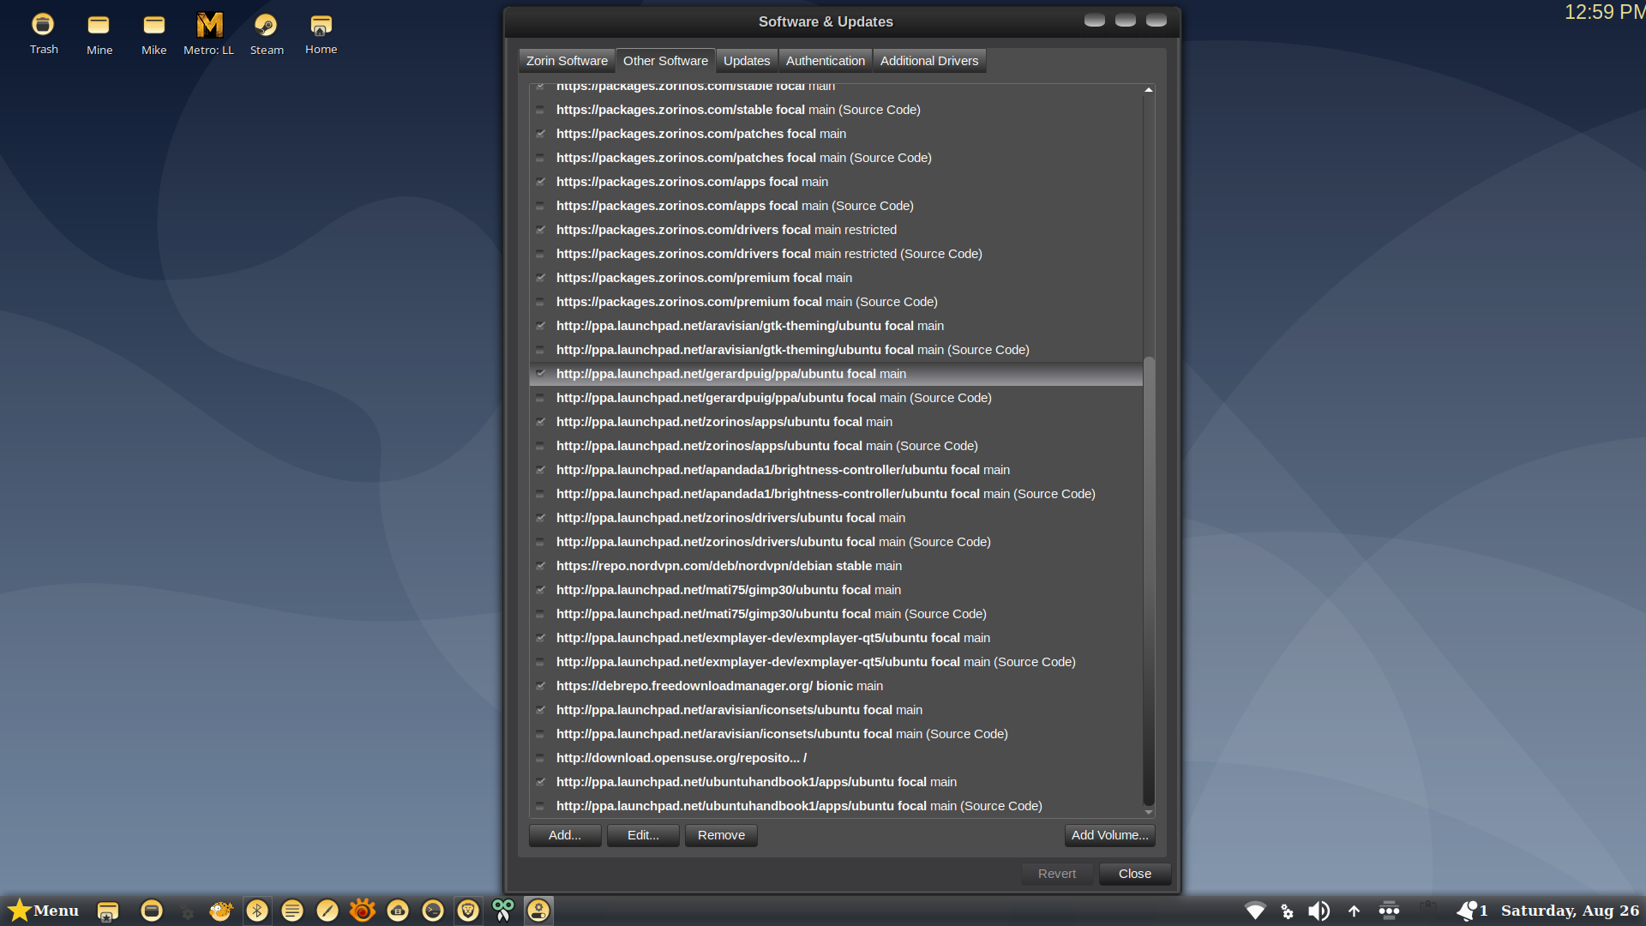This screenshot has height=926, width=1646.
Task: Open the Wi-Fi network tray icon
Action: pos(1255,911)
